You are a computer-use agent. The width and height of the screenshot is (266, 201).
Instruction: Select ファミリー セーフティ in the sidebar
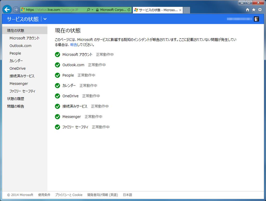click(22, 91)
